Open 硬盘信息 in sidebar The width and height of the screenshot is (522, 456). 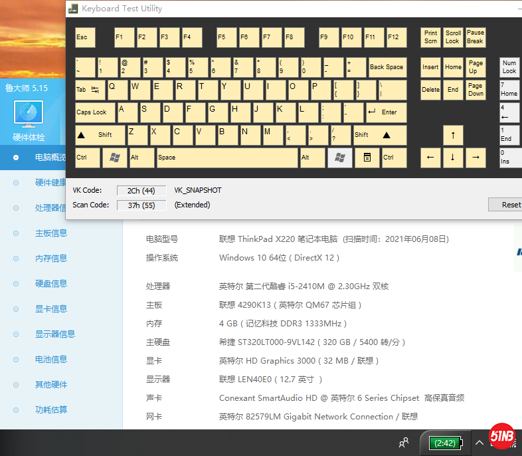tap(51, 283)
